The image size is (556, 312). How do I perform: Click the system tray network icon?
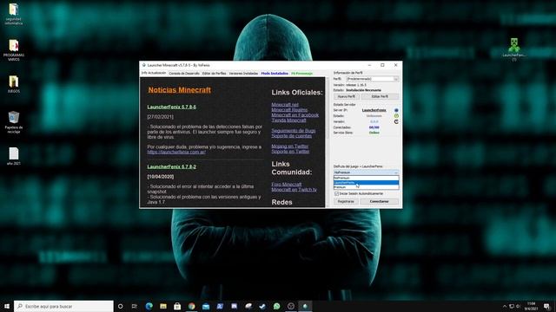pyautogui.click(x=512, y=306)
